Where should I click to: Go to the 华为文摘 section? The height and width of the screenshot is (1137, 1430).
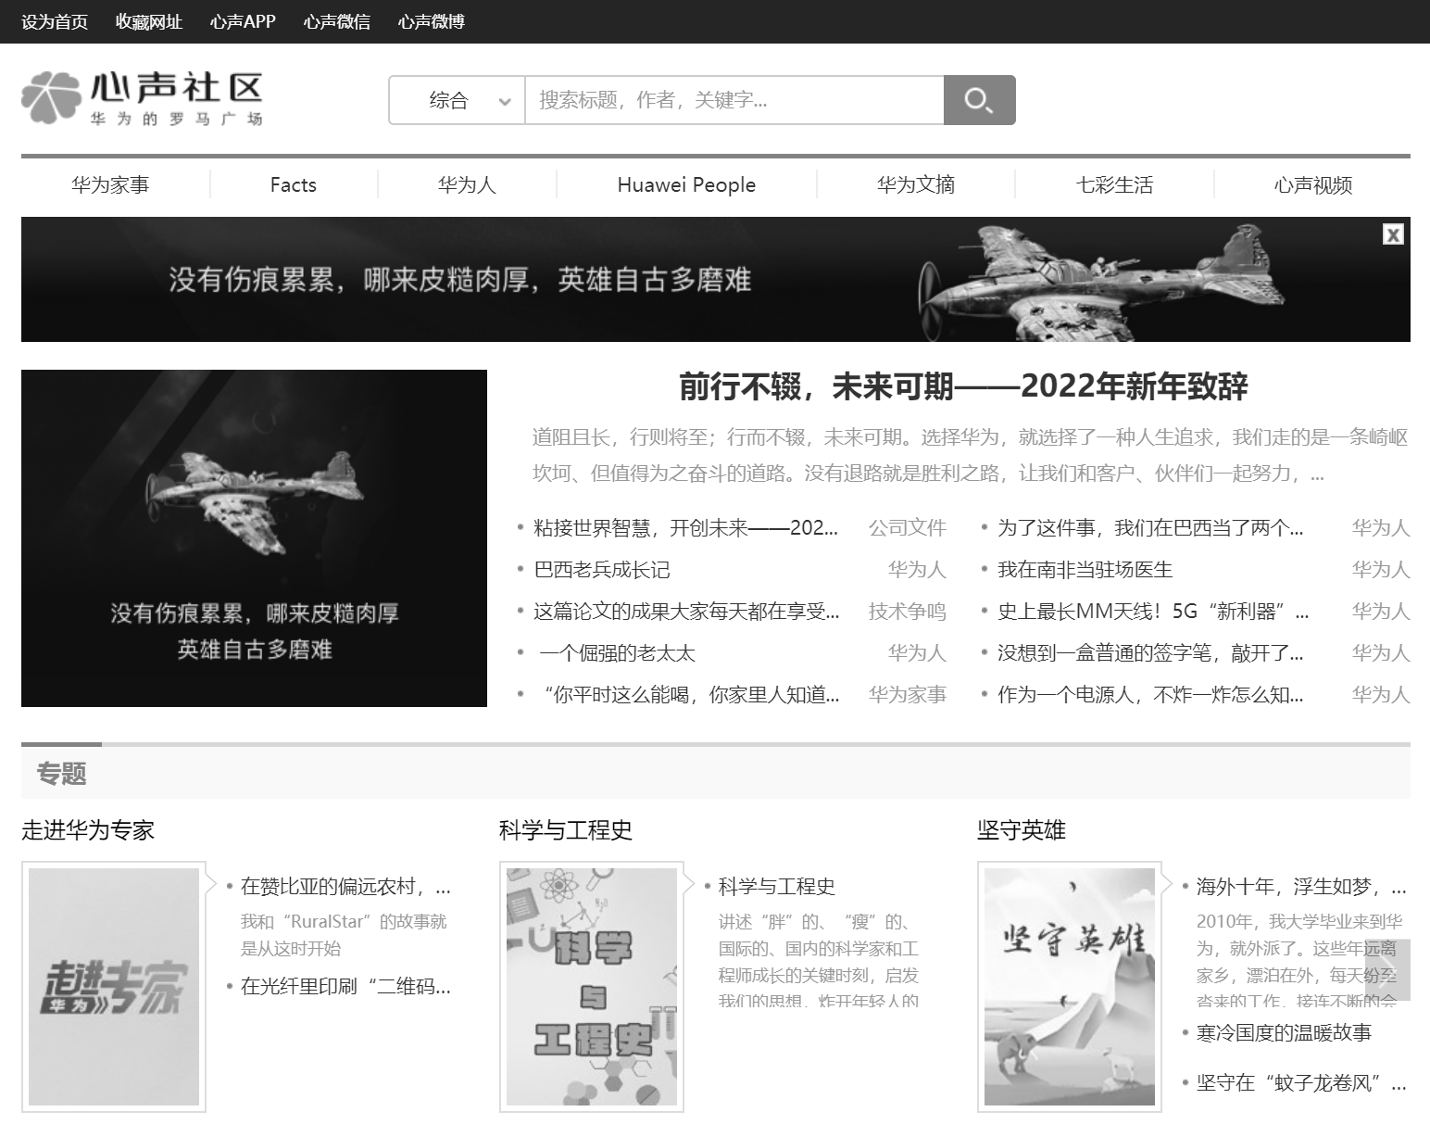point(916,184)
